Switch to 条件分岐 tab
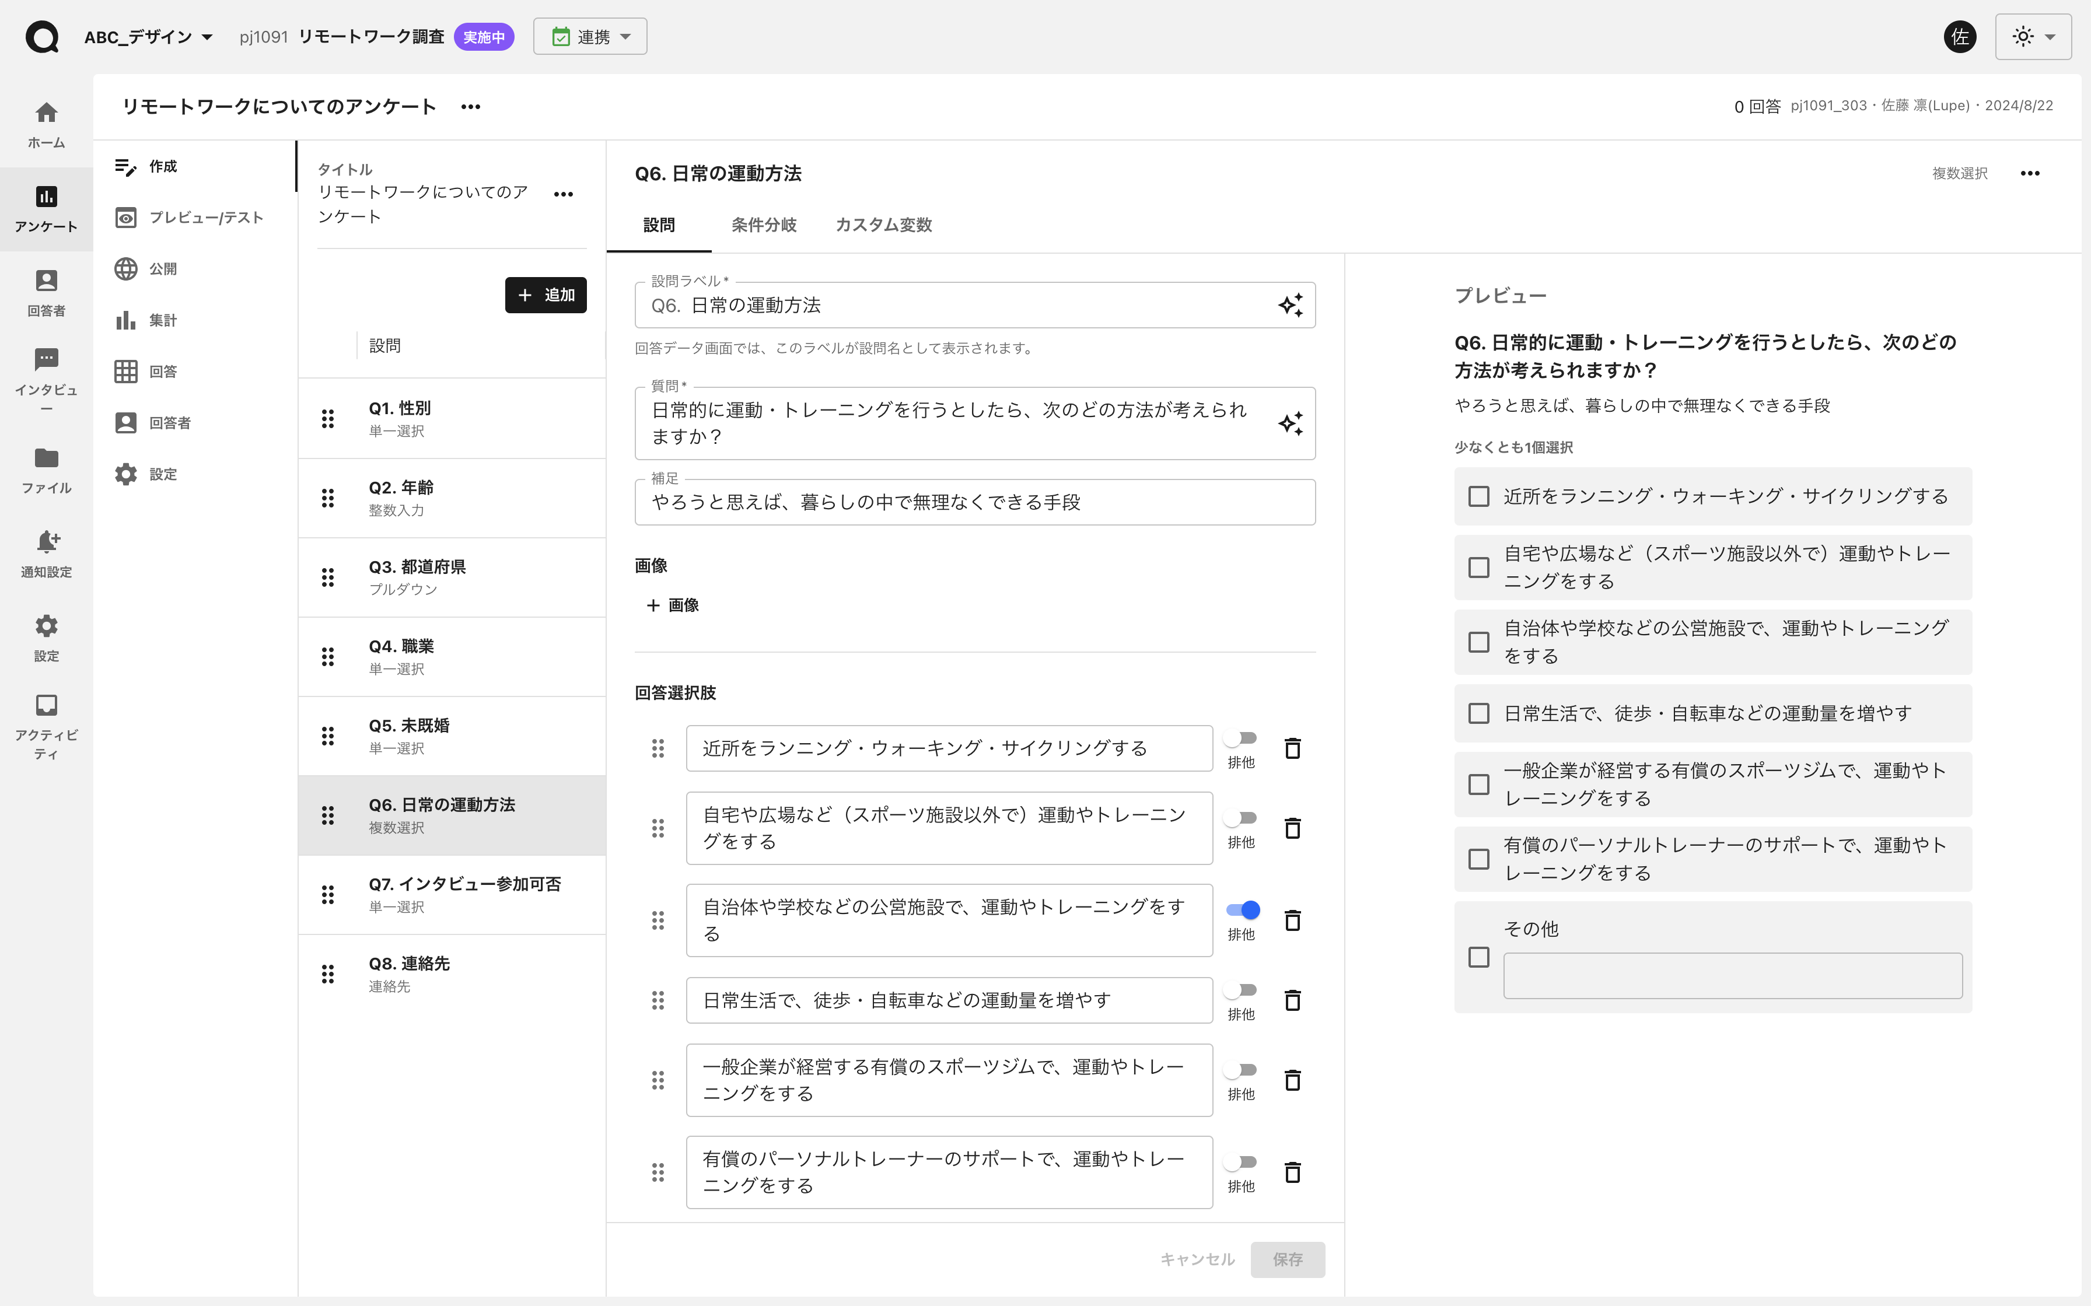 [x=764, y=225]
